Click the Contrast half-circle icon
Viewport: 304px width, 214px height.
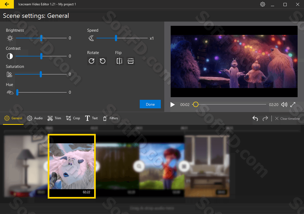coord(10,56)
